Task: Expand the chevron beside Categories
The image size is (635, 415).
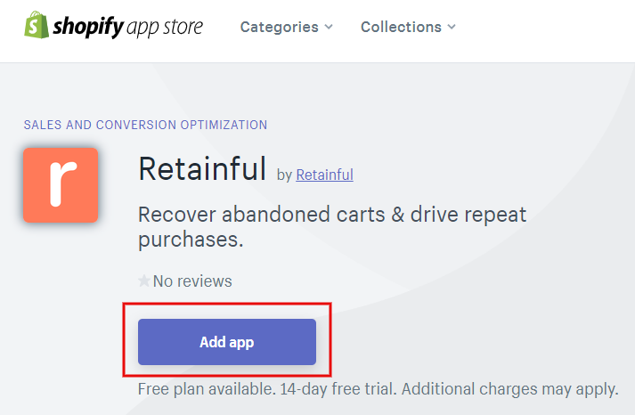Action: point(329,27)
